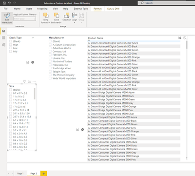Click the Align icon
This screenshot has height=176, width=195.
(75, 15)
